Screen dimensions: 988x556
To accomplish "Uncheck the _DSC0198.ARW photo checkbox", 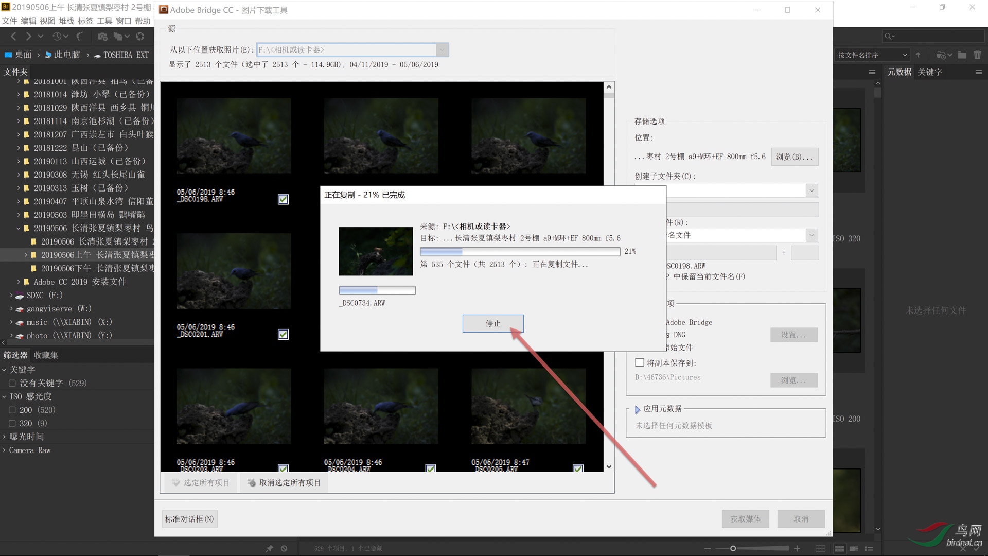I will click(x=283, y=199).
